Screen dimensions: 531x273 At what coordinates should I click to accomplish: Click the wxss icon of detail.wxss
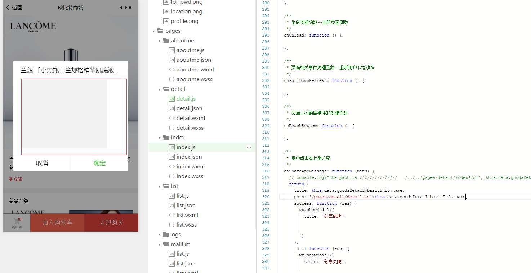pyautogui.click(x=172, y=128)
